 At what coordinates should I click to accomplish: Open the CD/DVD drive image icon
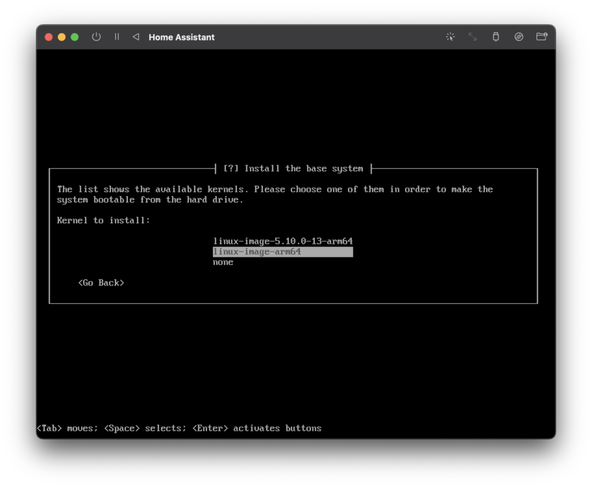[x=519, y=37]
